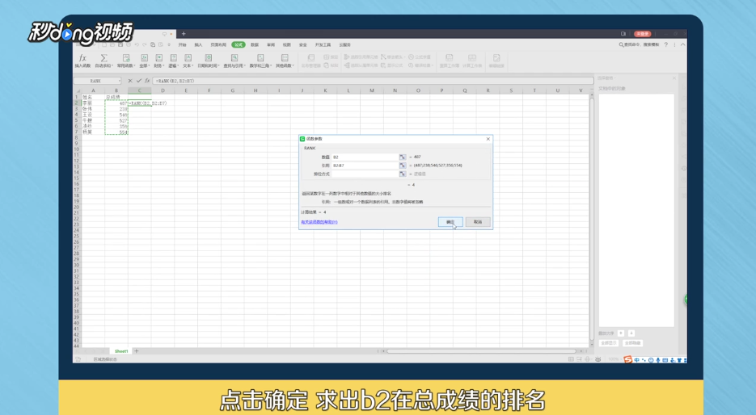The height and width of the screenshot is (415, 756).
Task: Add a new sheet with plus button
Action: pos(137,351)
